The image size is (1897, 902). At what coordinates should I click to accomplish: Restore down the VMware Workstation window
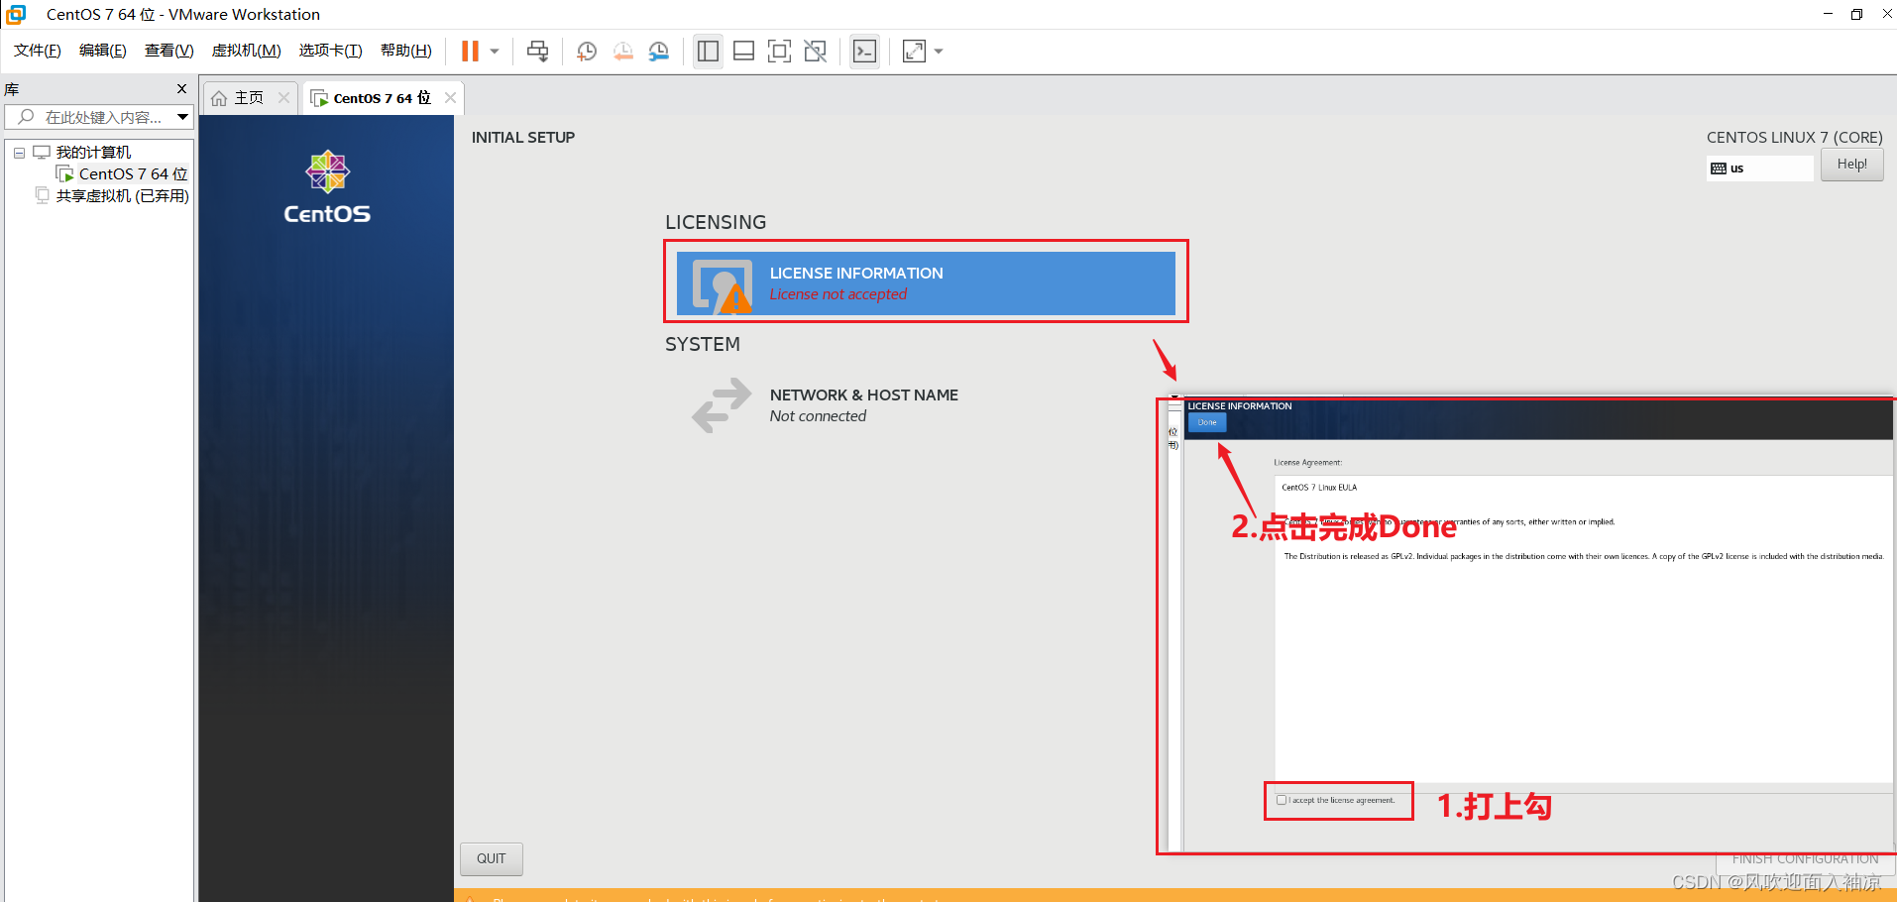(1856, 14)
